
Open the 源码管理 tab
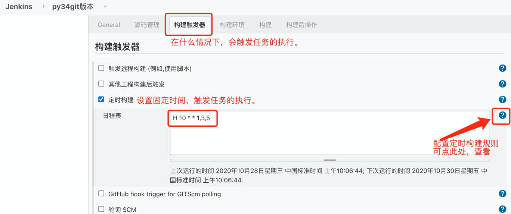[x=147, y=25]
